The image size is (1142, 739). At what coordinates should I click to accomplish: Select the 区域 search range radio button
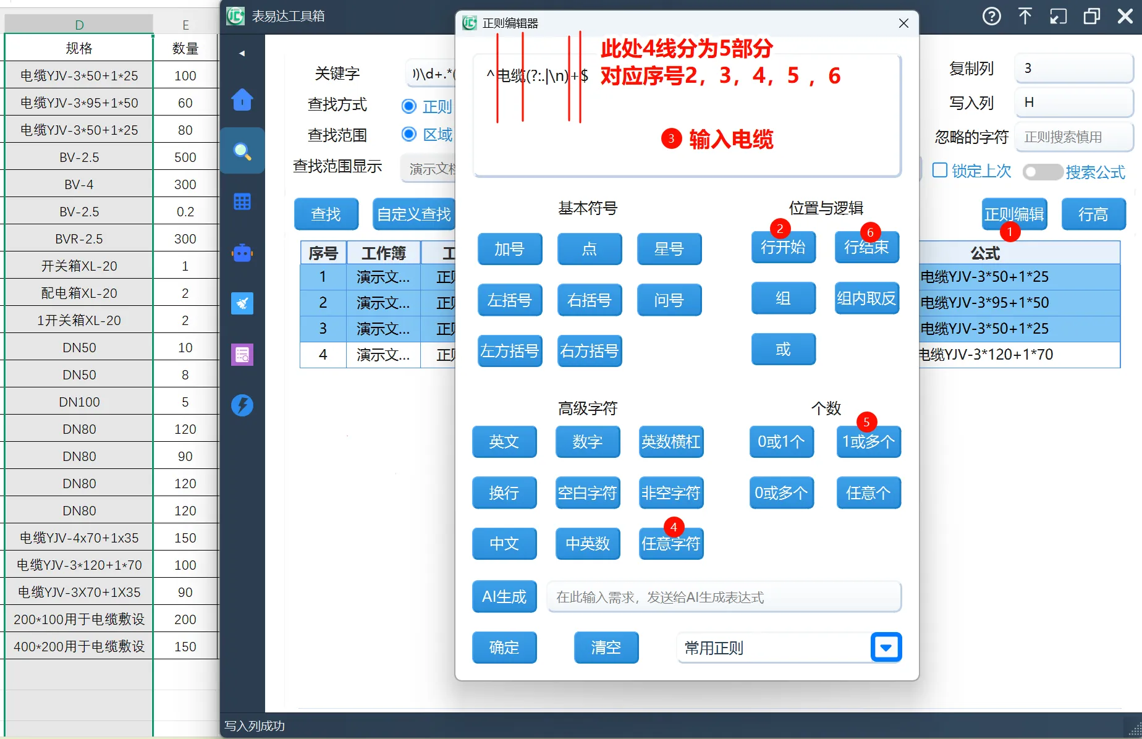(x=408, y=134)
